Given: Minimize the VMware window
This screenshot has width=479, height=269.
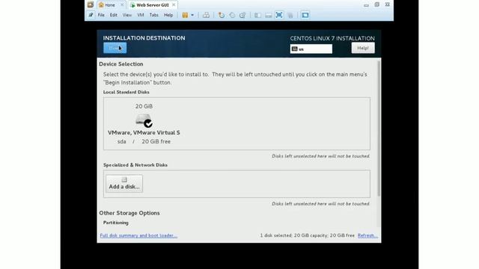Looking at the screenshot, I should click(x=366, y=5).
